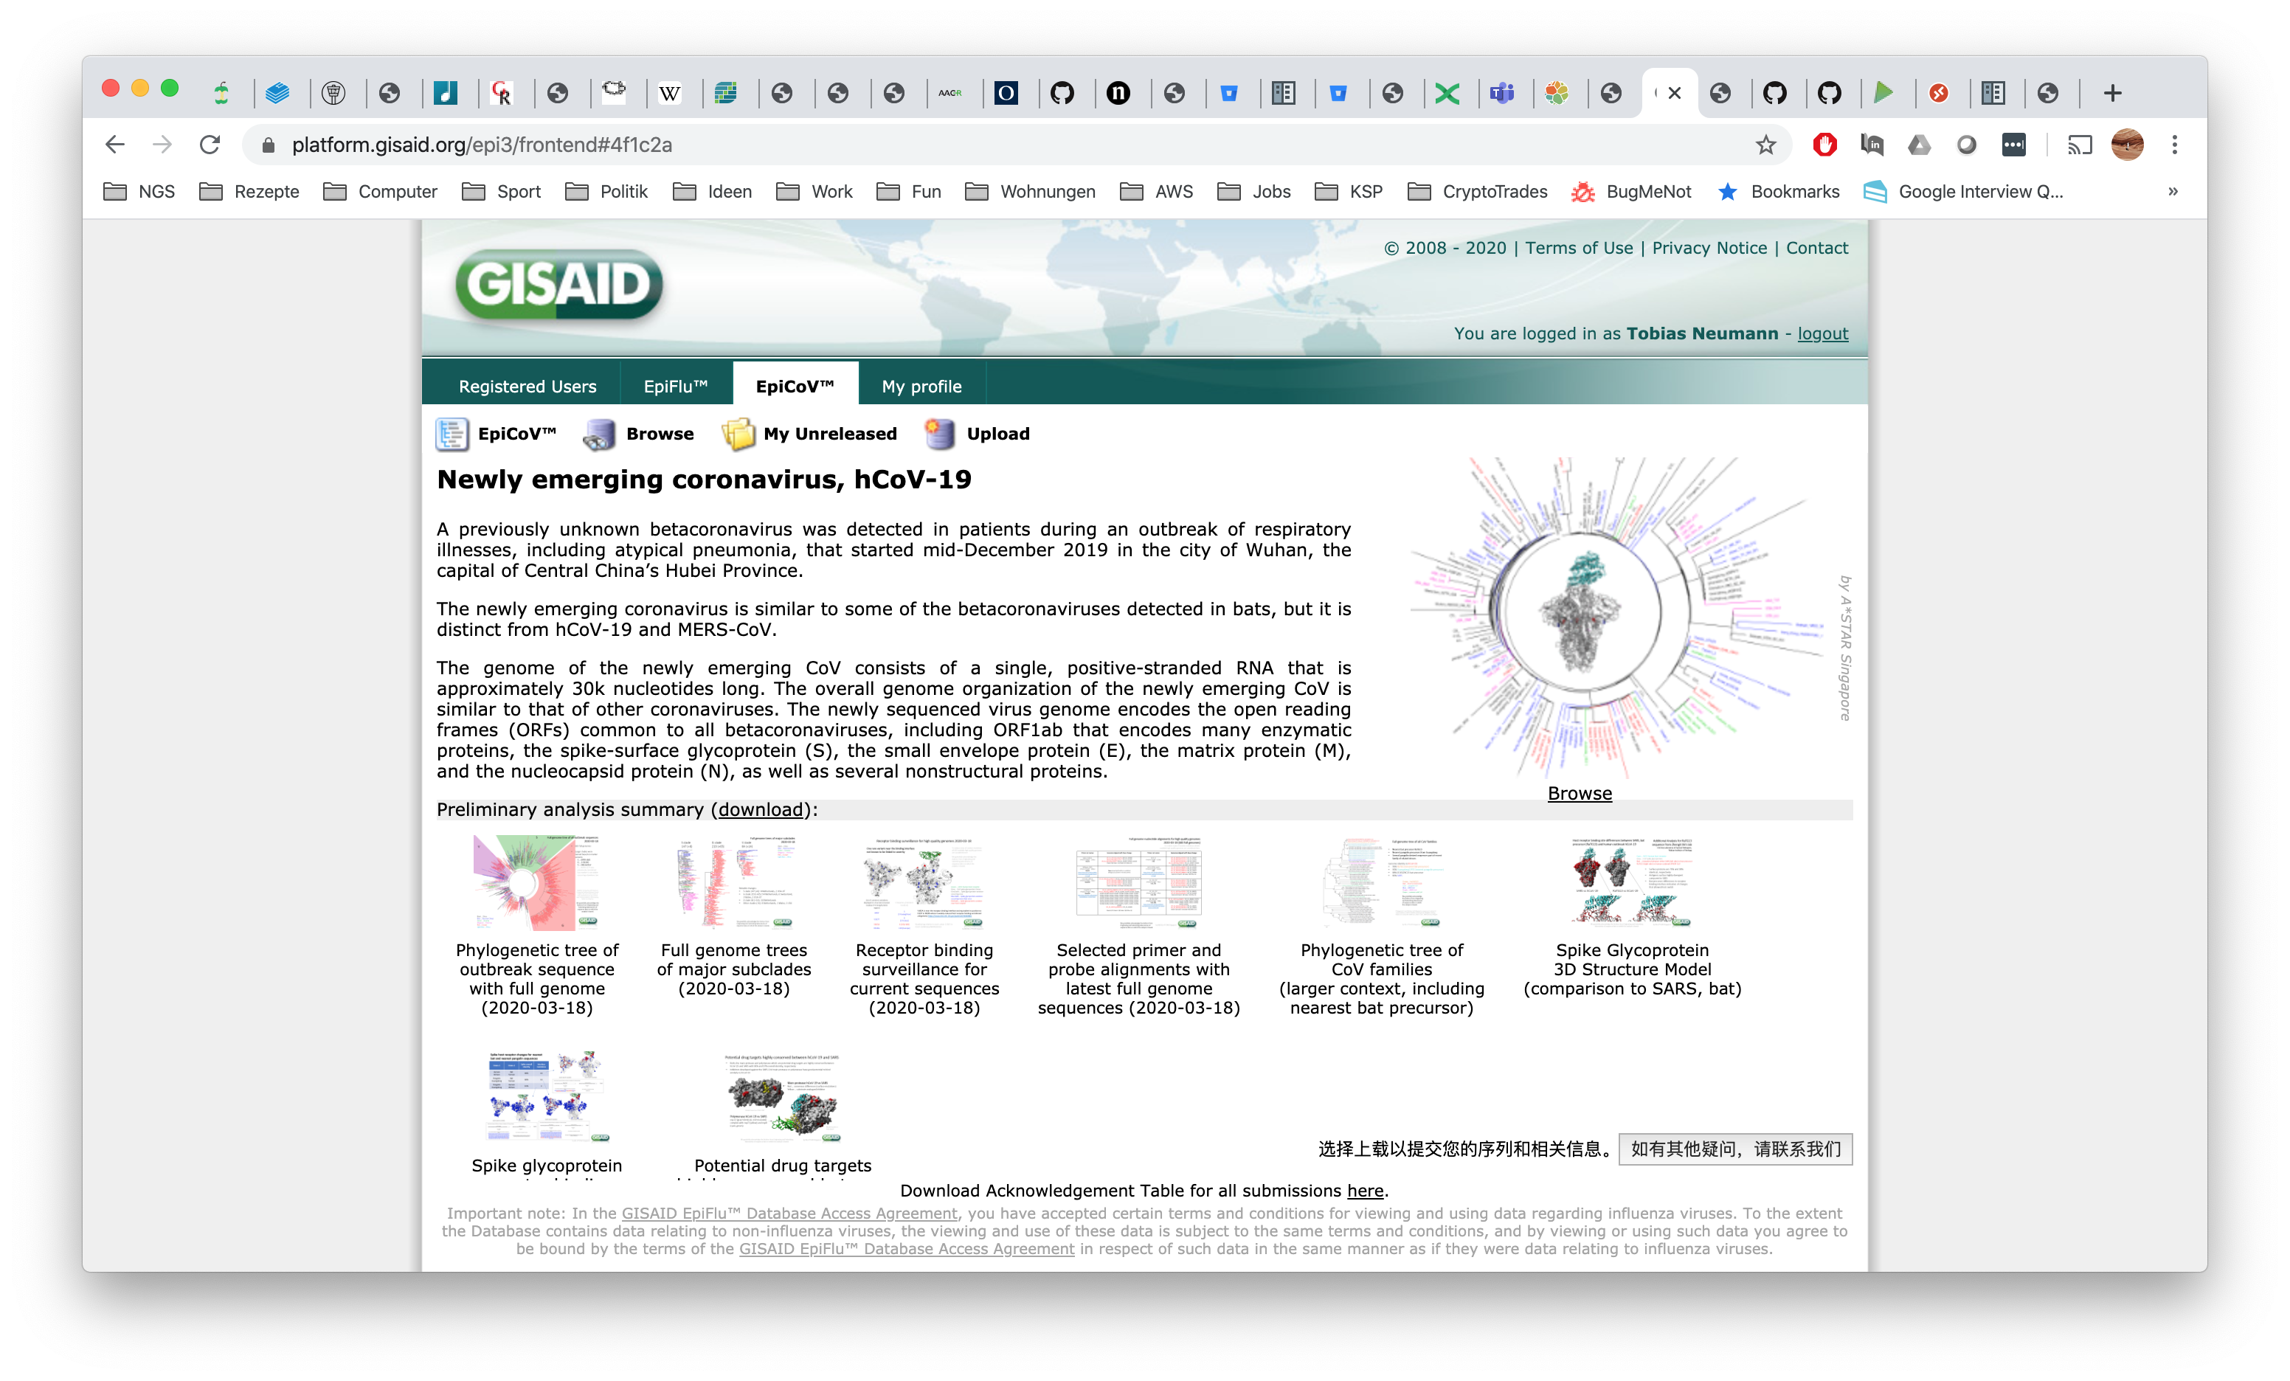Screen dimensions: 2290x1381
Task: Open the Terms of Use page
Action: coord(1579,247)
